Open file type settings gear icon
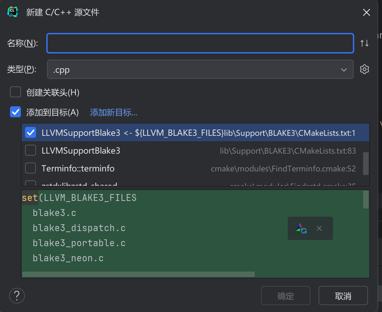 click(x=365, y=69)
